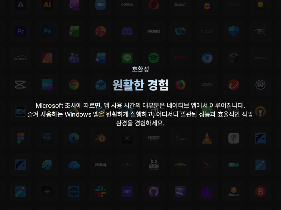This screenshot has height=210, width=281.
Task: Click the blue Windows Defender shield
Action: (234, 31)
